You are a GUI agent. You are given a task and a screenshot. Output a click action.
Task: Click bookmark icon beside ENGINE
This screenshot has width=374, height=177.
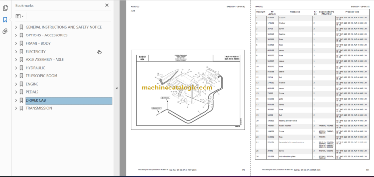click(x=21, y=84)
